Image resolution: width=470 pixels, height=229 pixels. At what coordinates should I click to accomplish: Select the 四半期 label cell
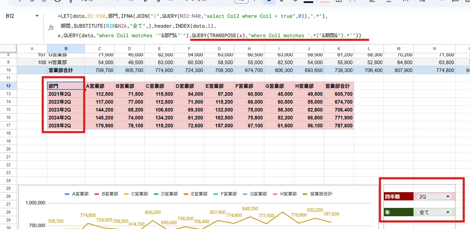click(x=398, y=197)
